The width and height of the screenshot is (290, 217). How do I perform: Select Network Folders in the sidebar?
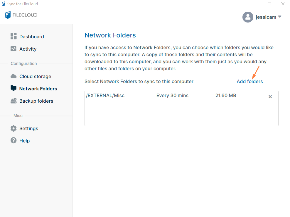(x=38, y=88)
